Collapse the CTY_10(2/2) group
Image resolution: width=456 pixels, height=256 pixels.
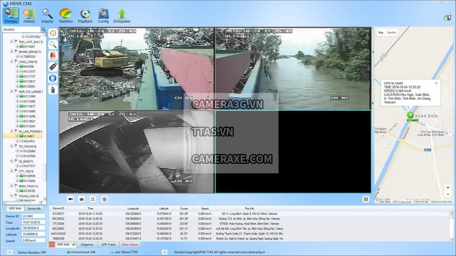pyautogui.click(x=12, y=171)
